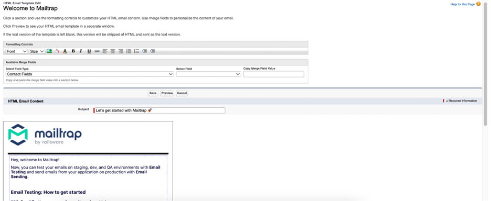Align text to the left

point(105,51)
